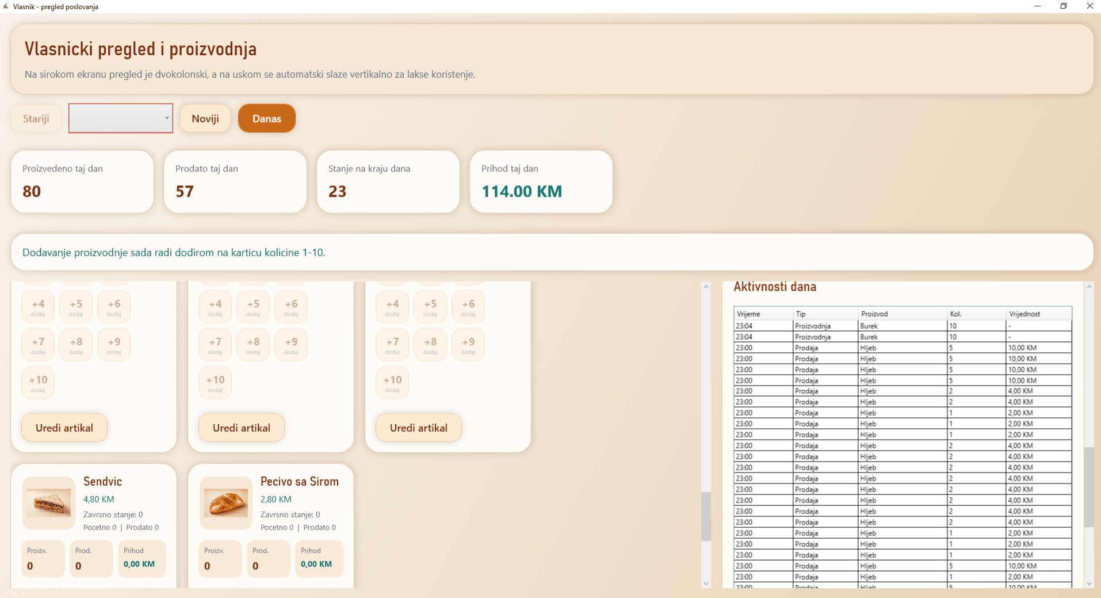The image size is (1101, 598).
Task: Add +5 in the card above Pecivo sa Sirom
Action: pyautogui.click(x=253, y=307)
